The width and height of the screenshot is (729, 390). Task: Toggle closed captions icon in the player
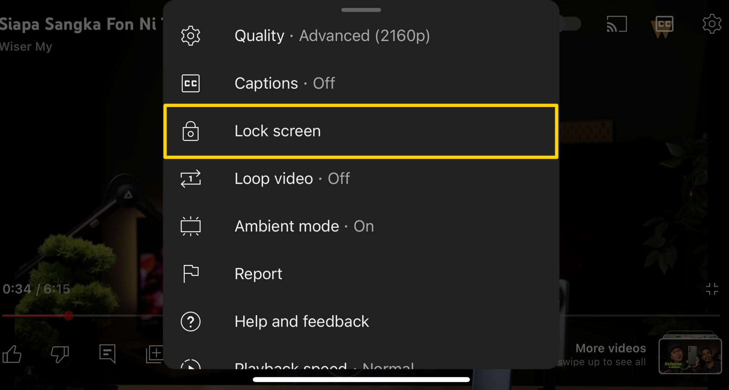click(x=664, y=24)
